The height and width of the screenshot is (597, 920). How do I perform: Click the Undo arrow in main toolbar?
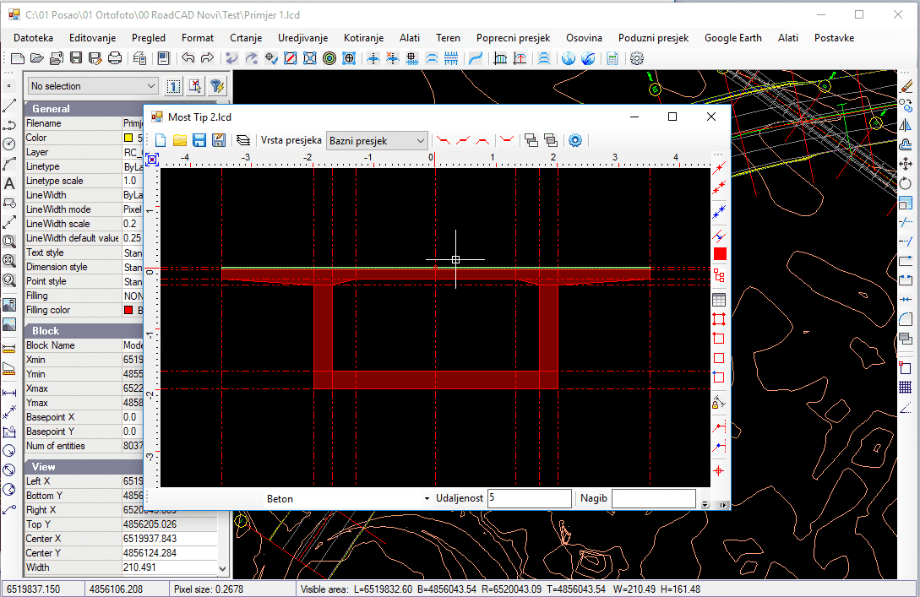188,58
